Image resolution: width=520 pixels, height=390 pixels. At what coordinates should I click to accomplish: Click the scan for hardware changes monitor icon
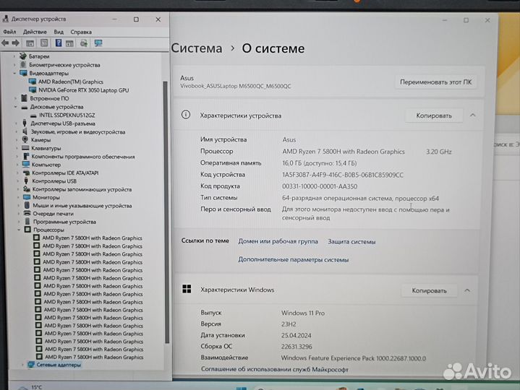(x=98, y=43)
